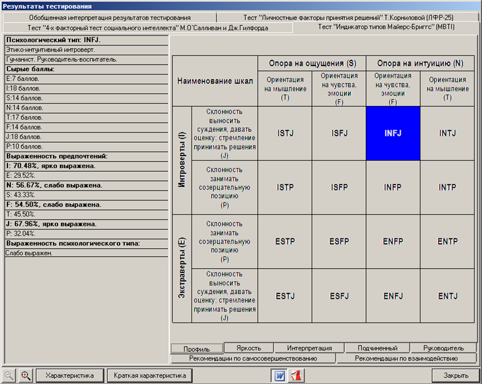The height and width of the screenshot is (384, 482).
Task: Select the 'F: 54.50%, слабо выражена.' row
Action: click(x=87, y=205)
